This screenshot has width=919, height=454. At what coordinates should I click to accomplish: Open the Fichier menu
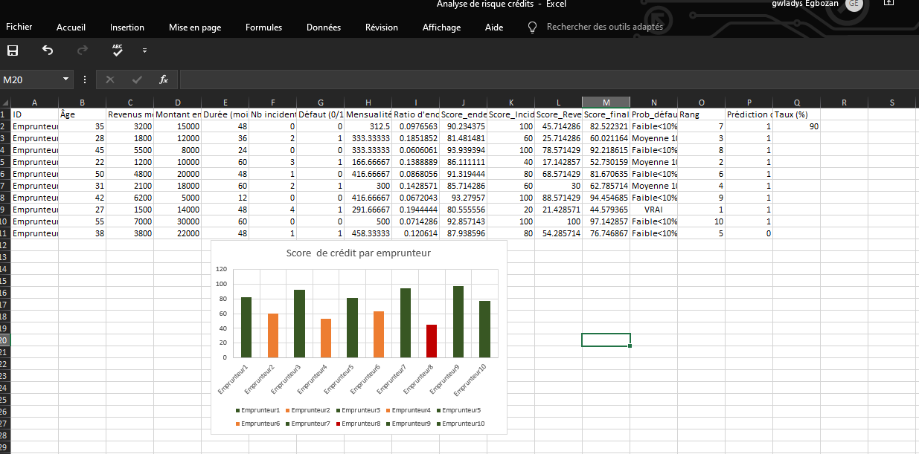(19, 27)
